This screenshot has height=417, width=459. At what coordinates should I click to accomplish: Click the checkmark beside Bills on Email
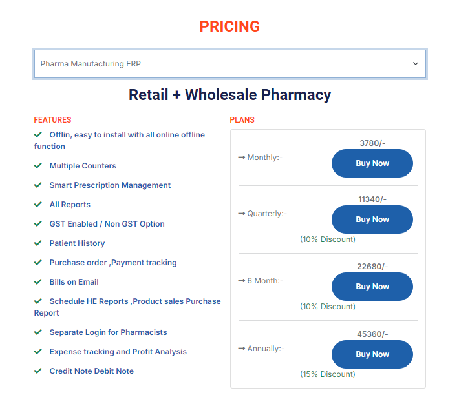point(38,282)
